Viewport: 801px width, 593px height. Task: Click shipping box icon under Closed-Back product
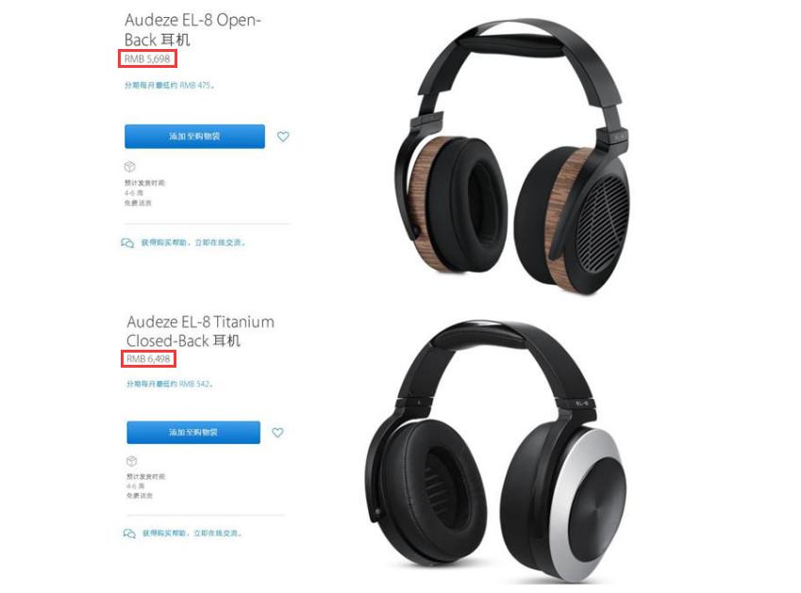pos(132,461)
